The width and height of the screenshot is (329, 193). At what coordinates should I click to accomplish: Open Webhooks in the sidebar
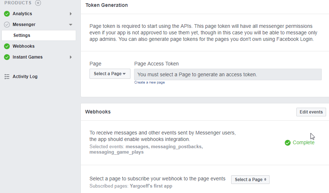(24, 46)
